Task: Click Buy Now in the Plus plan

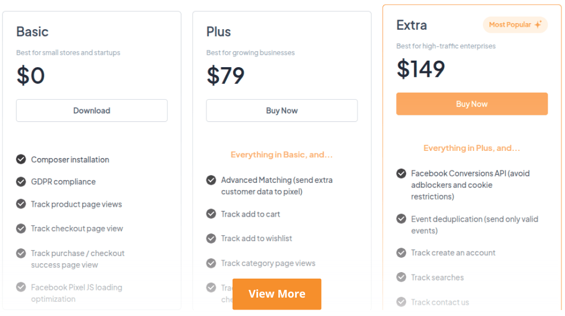Action: pos(282,110)
